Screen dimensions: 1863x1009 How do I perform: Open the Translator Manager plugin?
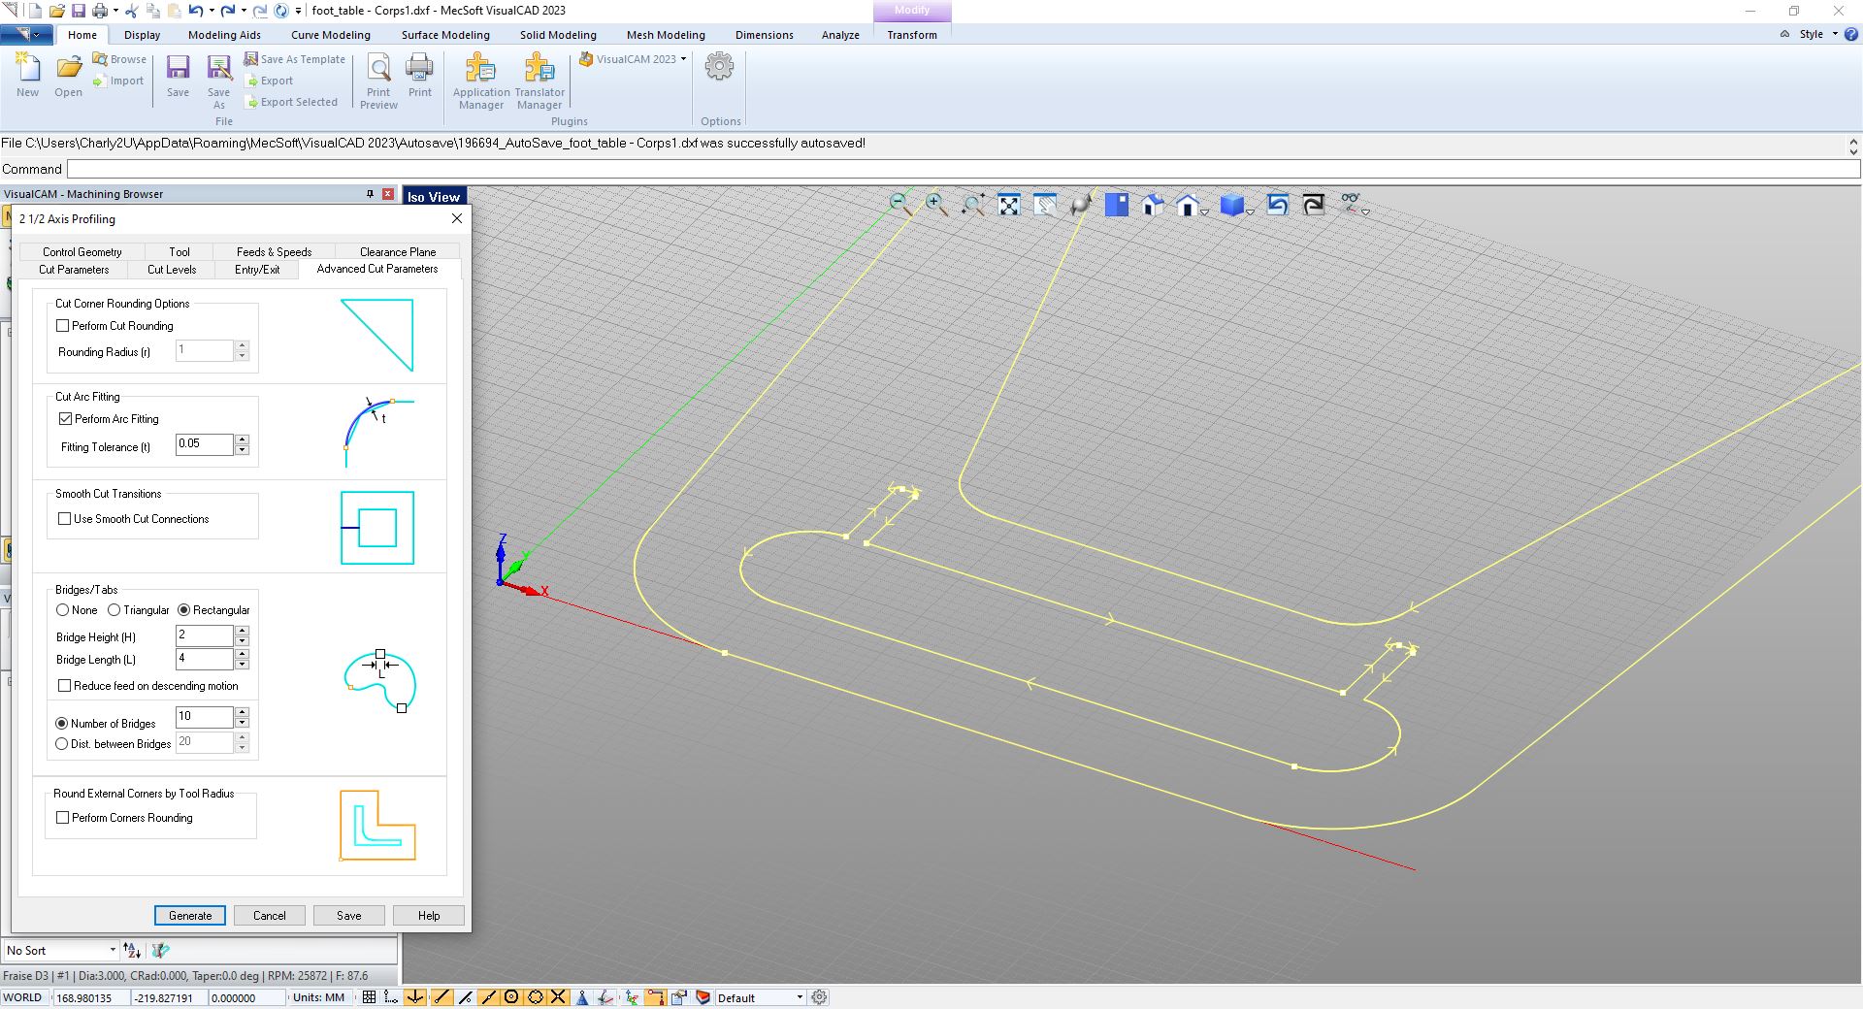tap(539, 81)
